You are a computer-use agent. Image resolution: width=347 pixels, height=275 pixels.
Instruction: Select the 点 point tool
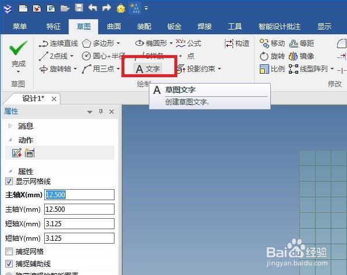pos(187,56)
